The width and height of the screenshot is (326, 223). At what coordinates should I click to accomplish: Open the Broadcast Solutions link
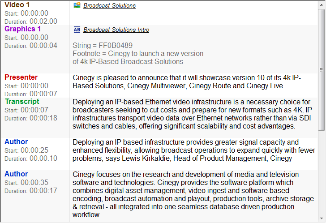point(109,6)
